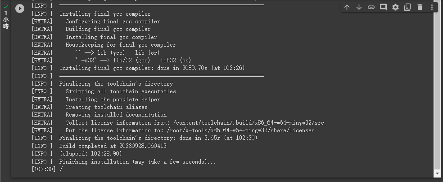Image resolution: width=443 pixels, height=182 pixels.
Task: Click the "(elapsed: 102:28.90)" output line
Action: (90, 154)
